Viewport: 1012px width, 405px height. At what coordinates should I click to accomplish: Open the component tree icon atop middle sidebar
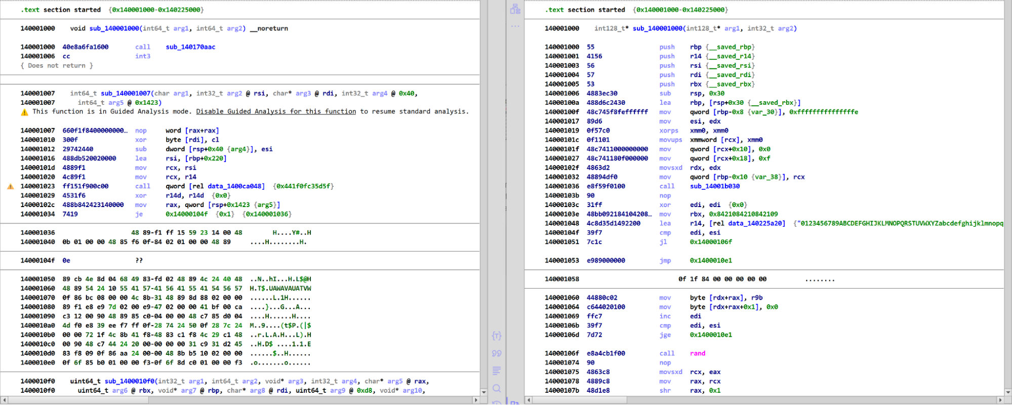(515, 9)
